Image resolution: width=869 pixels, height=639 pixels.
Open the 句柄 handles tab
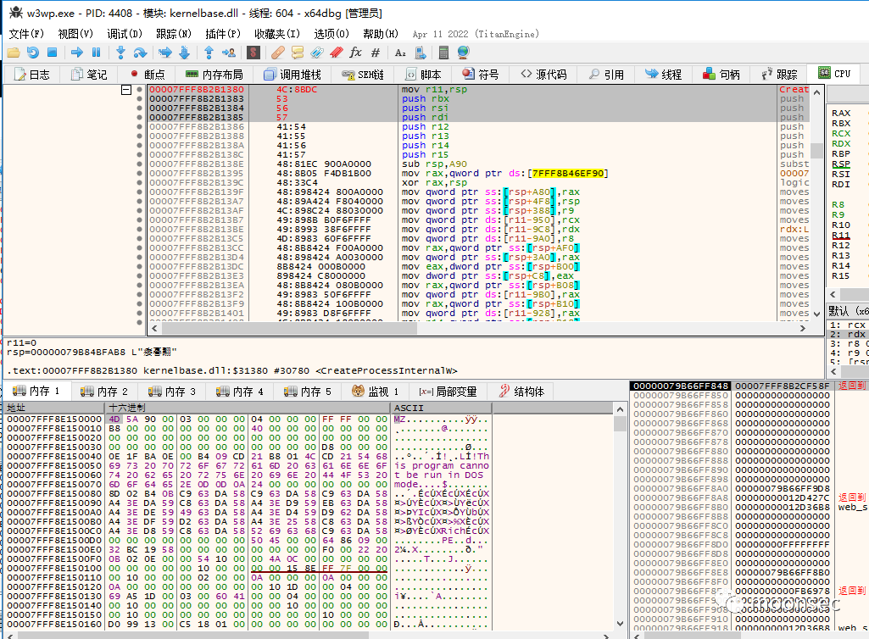(x=721, y=75)
